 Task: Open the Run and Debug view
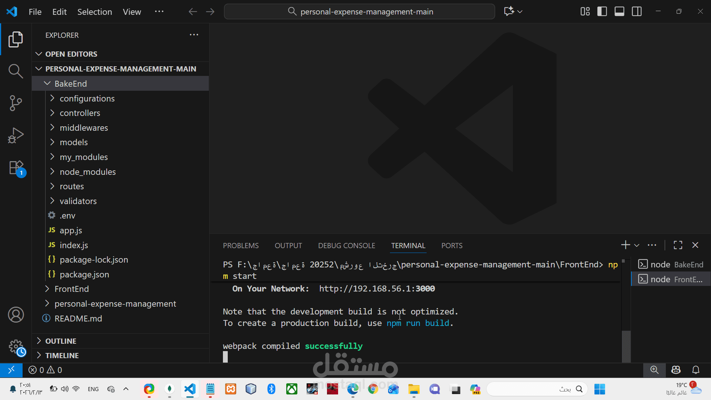click(16, 135)
